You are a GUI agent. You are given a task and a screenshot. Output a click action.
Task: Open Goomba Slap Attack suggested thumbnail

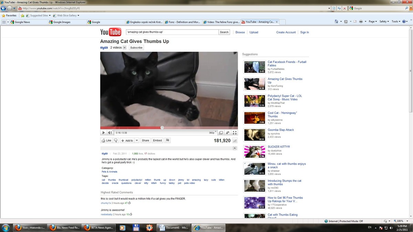(255, 135)
